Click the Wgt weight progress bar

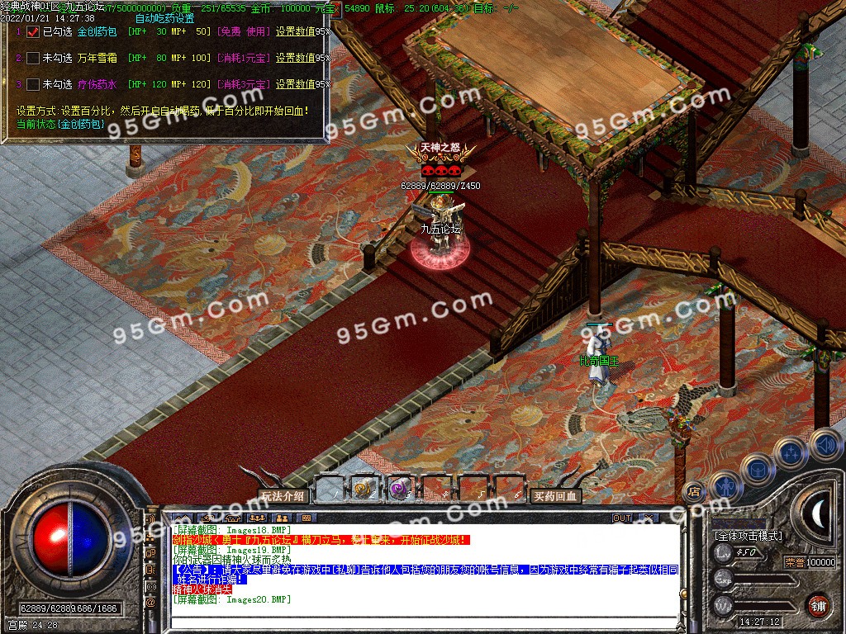[765, 605]
